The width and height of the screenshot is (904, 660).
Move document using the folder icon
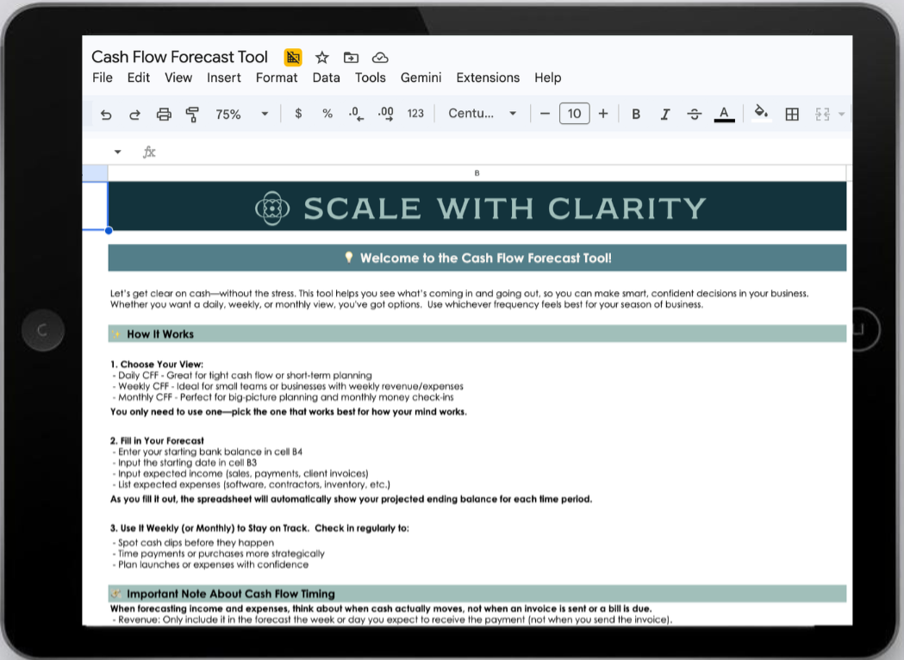(351, 58)
